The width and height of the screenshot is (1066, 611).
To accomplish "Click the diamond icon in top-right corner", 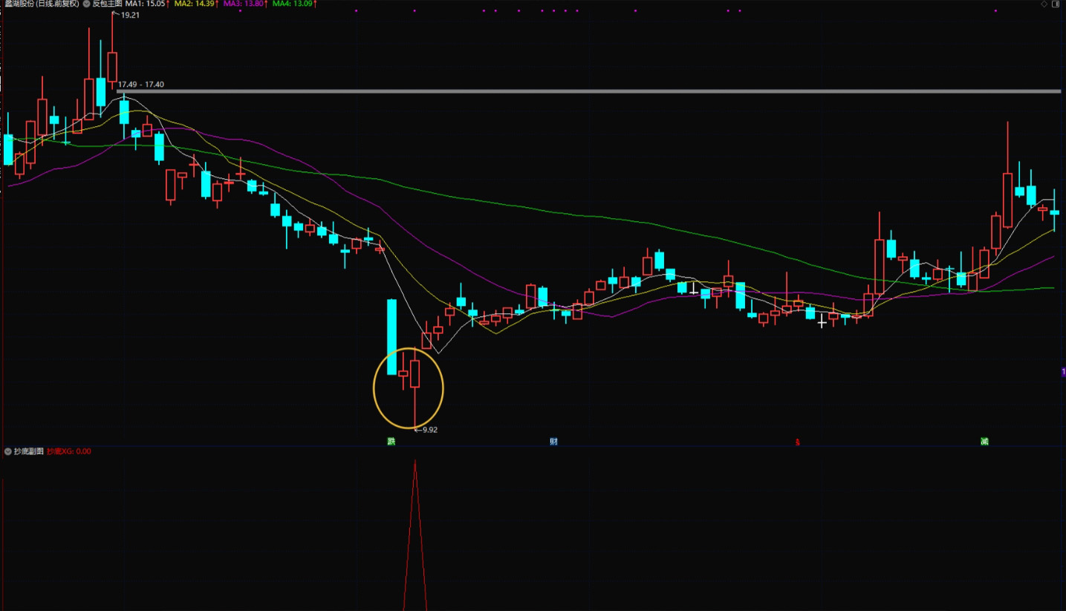I will (x=1044, y=4).
